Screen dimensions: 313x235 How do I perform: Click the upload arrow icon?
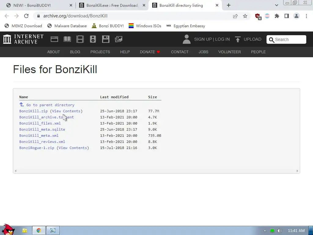tap(238, 39)
